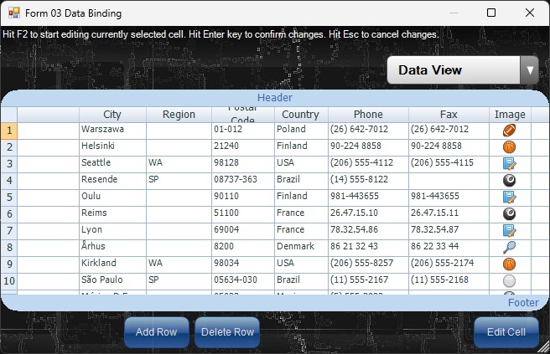
Task: Click the Phone column header
Action: pos(368,115)
